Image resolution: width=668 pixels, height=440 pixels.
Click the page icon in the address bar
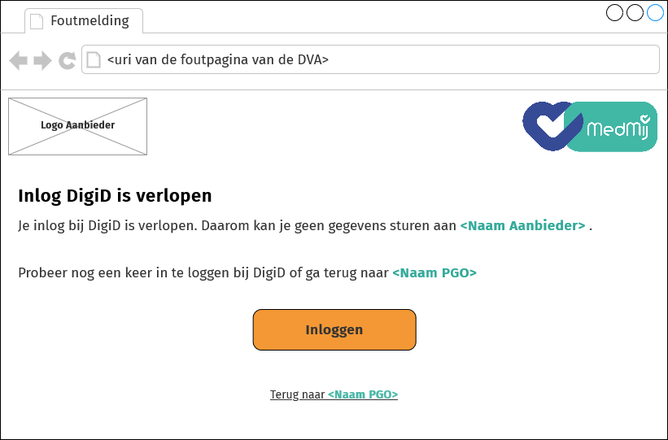[x=94, y=60]
